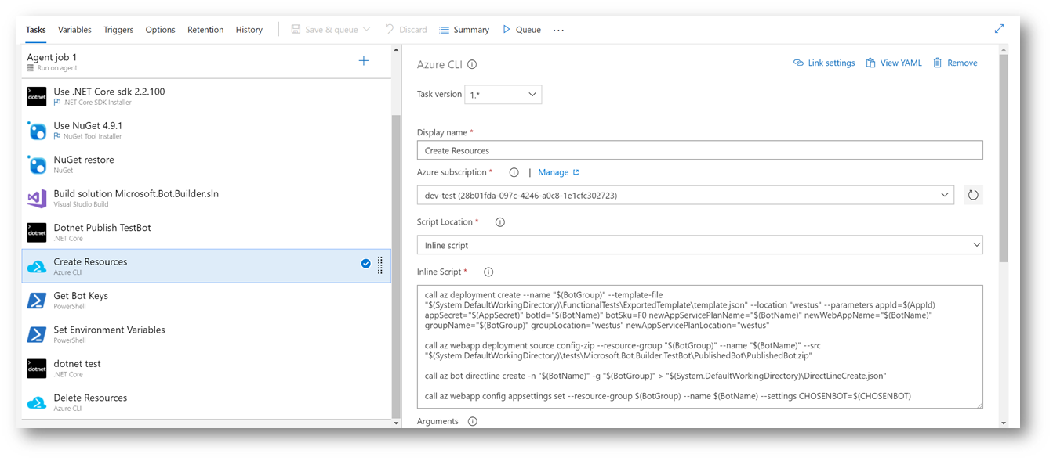Refresh the Azure subscription list
This screenshot has height=461, width=1053.
click(973, 195)
